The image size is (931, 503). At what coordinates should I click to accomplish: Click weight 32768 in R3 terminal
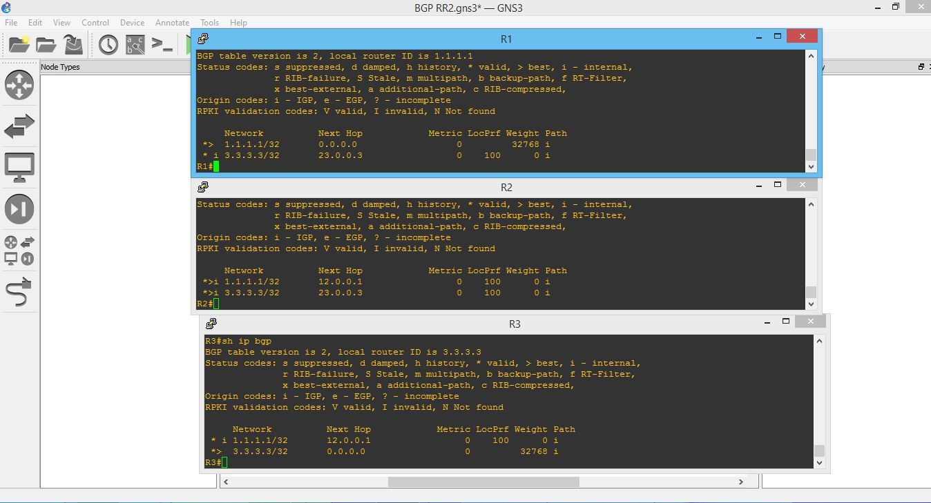[534, 451]
